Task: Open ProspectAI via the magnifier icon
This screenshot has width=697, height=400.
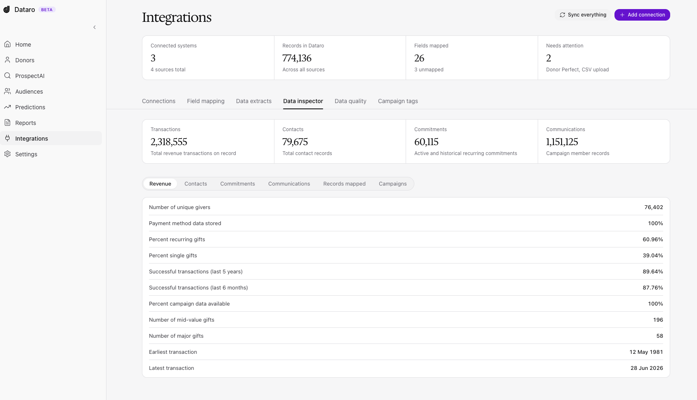Action: coord(7,75)
